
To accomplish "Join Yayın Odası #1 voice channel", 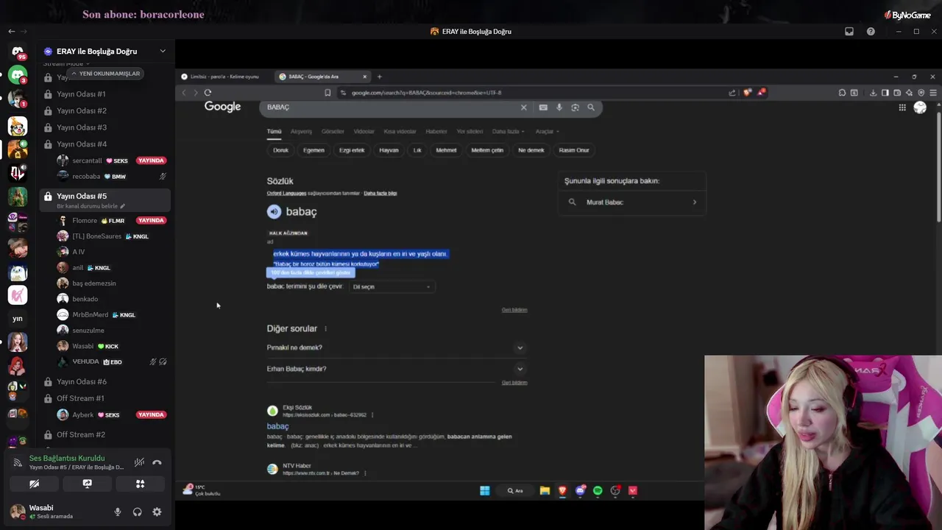I will point(81,94).
